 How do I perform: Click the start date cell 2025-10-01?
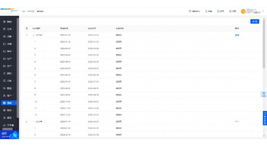click(x=66, y=102)
